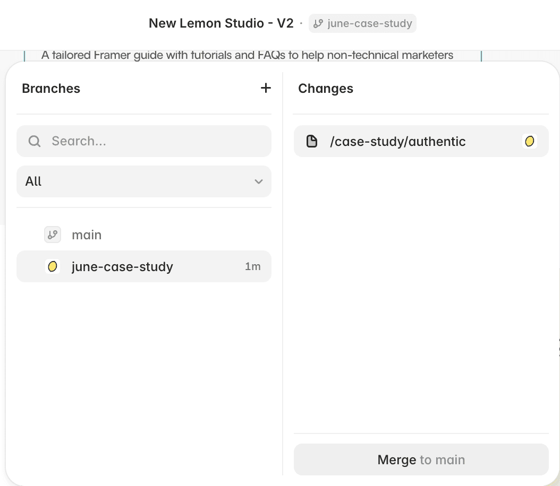Image resolution: width=560 pixels, height=486 pixels.
Task: Click branch icon beside main
Action: pos(53,235)
